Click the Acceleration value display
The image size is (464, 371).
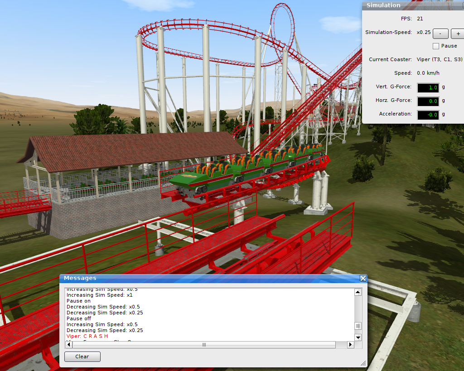[428, 115]
